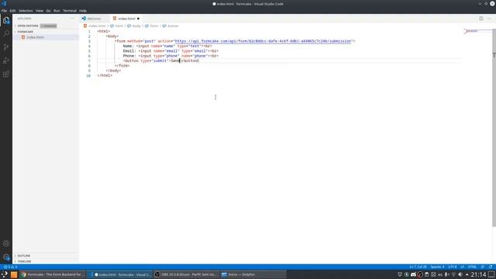Click the Split Editor icon
This screenshot has height=279, width=496.
point(480,19)
